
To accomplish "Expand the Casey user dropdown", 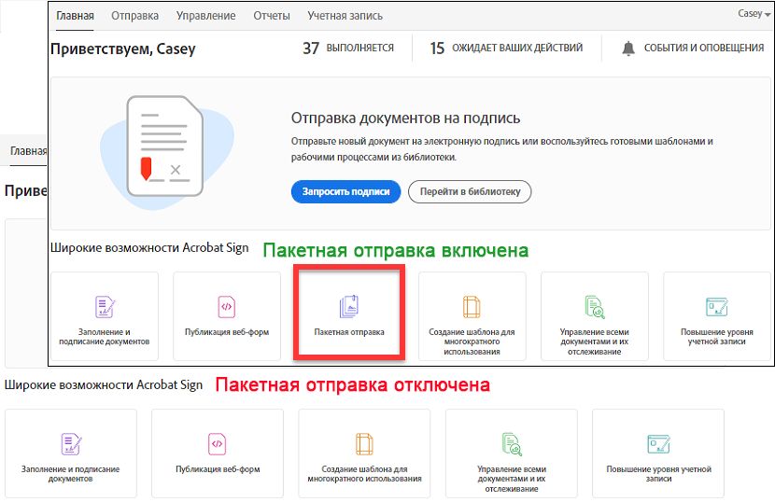I will 754,14.
